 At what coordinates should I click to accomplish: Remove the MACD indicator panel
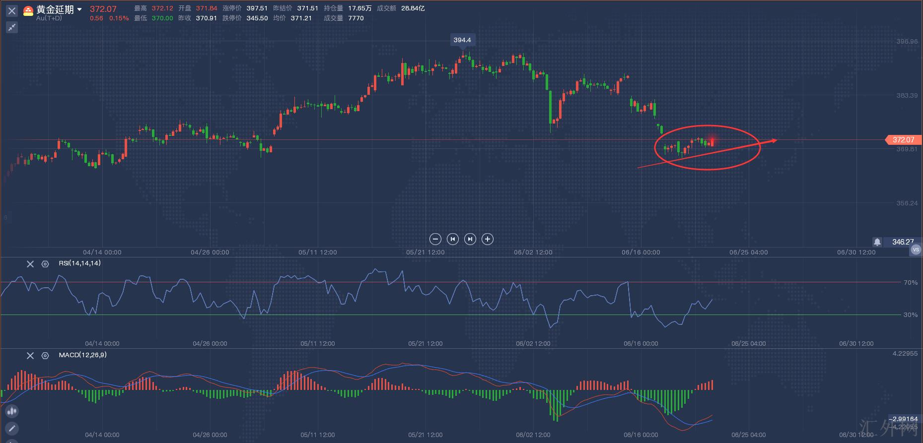[x=30, y=356]
